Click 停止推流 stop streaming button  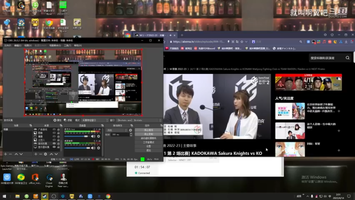[149, 130]
